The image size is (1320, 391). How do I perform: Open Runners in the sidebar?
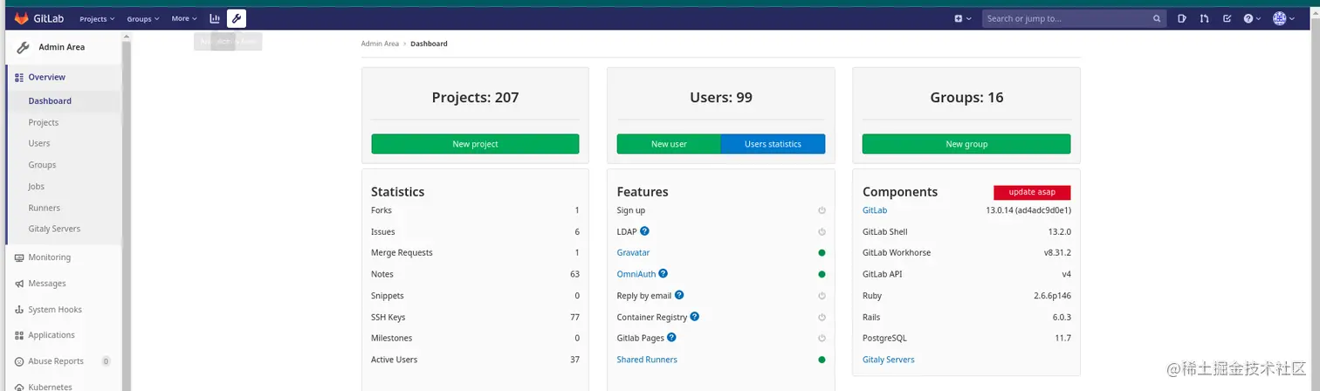[45, 208]
